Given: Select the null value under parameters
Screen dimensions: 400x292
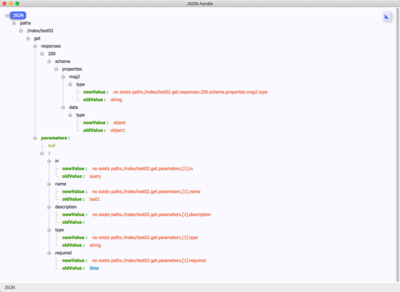Looking at the screenshot, I should (51, 145).
